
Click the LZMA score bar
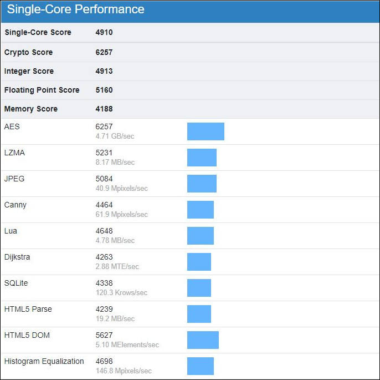[202, 158]
